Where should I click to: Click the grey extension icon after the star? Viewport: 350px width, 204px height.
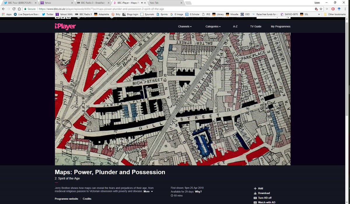pos(327,9)
